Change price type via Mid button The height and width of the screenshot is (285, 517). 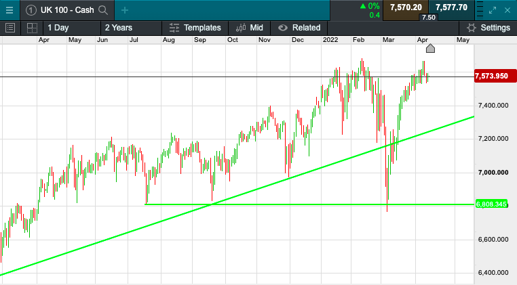coord(250,28)
